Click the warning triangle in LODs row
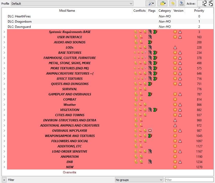This screenshot has width=215, height=183. pyautogui.click(x=175, y=48)
